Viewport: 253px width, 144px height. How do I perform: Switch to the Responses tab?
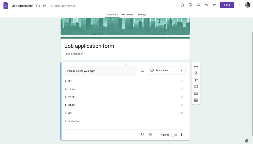(x=128, y=14)
